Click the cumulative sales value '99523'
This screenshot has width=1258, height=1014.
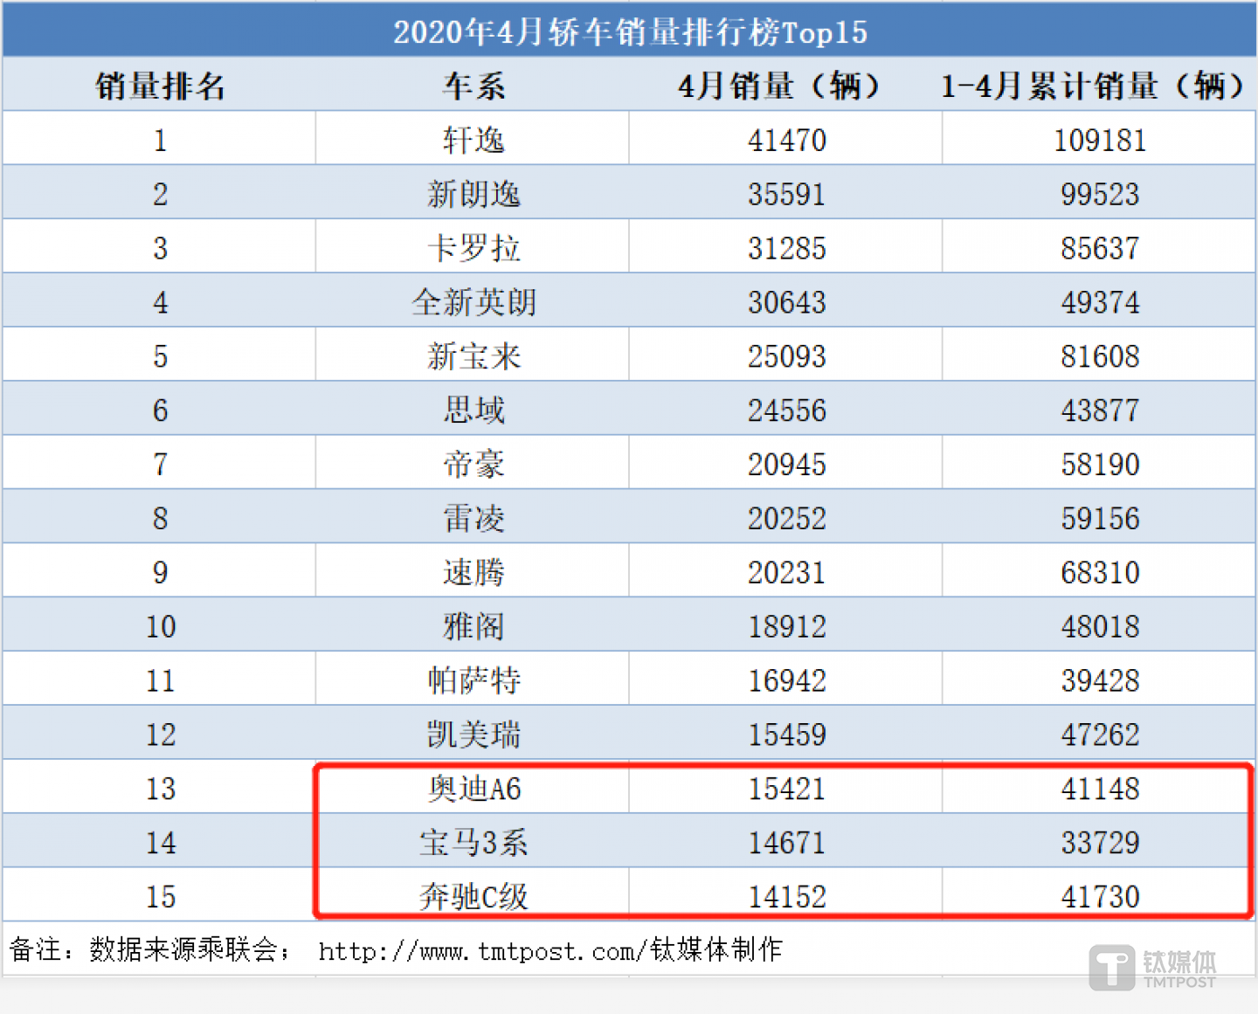click(1100, 194)
